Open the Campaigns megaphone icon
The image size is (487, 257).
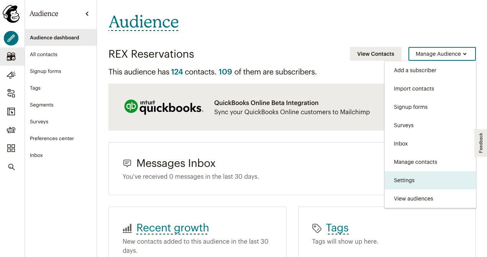(11, 75)
